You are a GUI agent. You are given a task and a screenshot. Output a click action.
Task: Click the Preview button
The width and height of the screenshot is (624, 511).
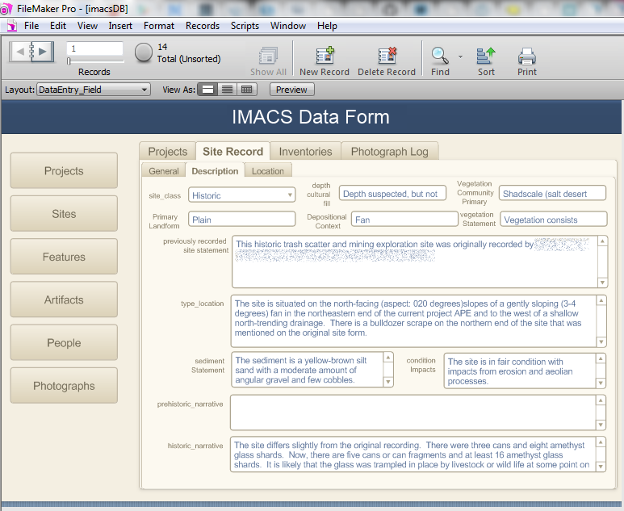click(291, 90)
